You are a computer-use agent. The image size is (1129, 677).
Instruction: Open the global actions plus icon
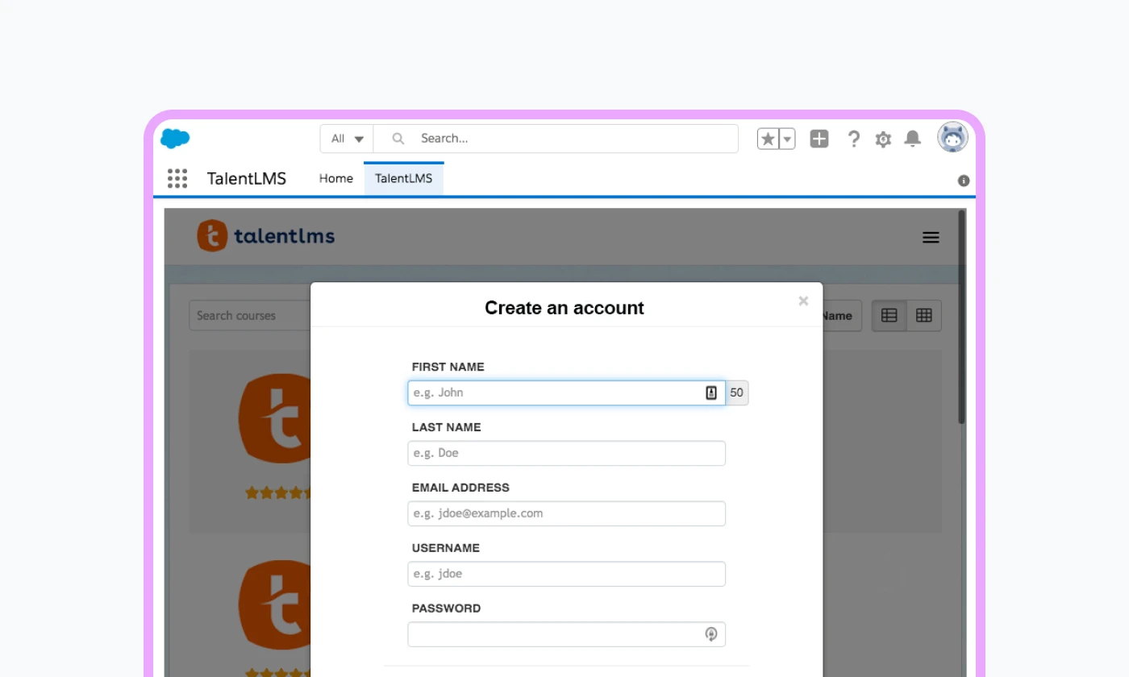point(819,139)
